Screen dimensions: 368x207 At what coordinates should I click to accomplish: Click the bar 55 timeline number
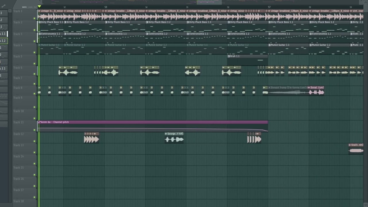click(187, 7)
